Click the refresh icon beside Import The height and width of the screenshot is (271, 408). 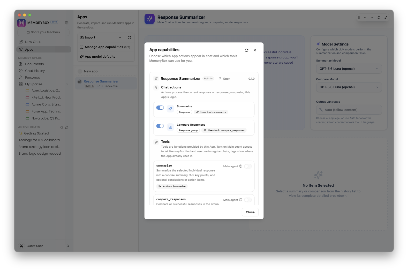tap(129, 37)
